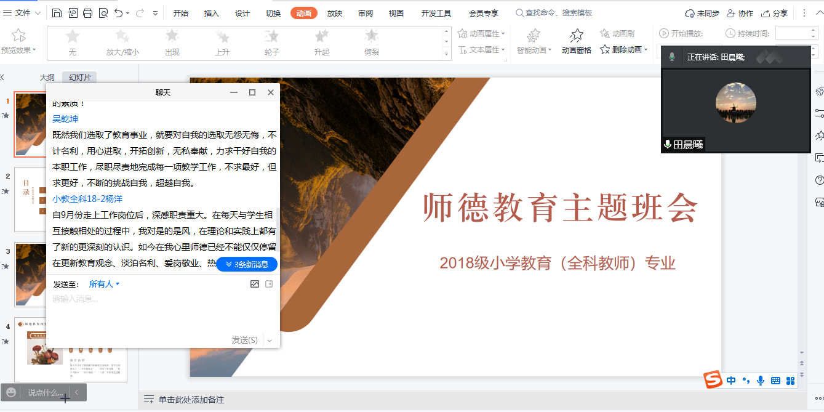Click the emoji face icon at bottom left
Viewport: 824px width, 412px height.
[11, 392]
